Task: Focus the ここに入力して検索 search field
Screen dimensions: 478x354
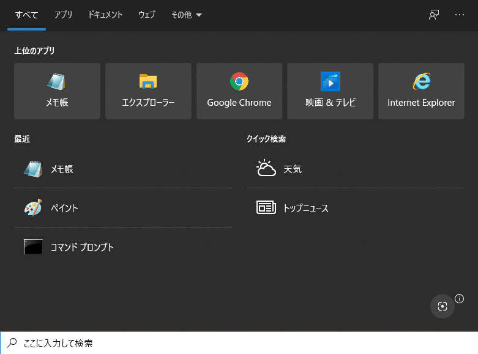Action: coord(239,343)
